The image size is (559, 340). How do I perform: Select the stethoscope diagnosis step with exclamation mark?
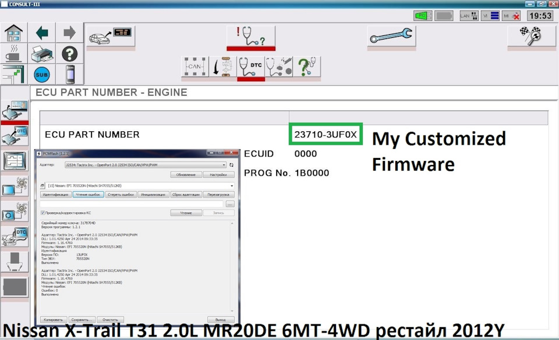(251, 36)
